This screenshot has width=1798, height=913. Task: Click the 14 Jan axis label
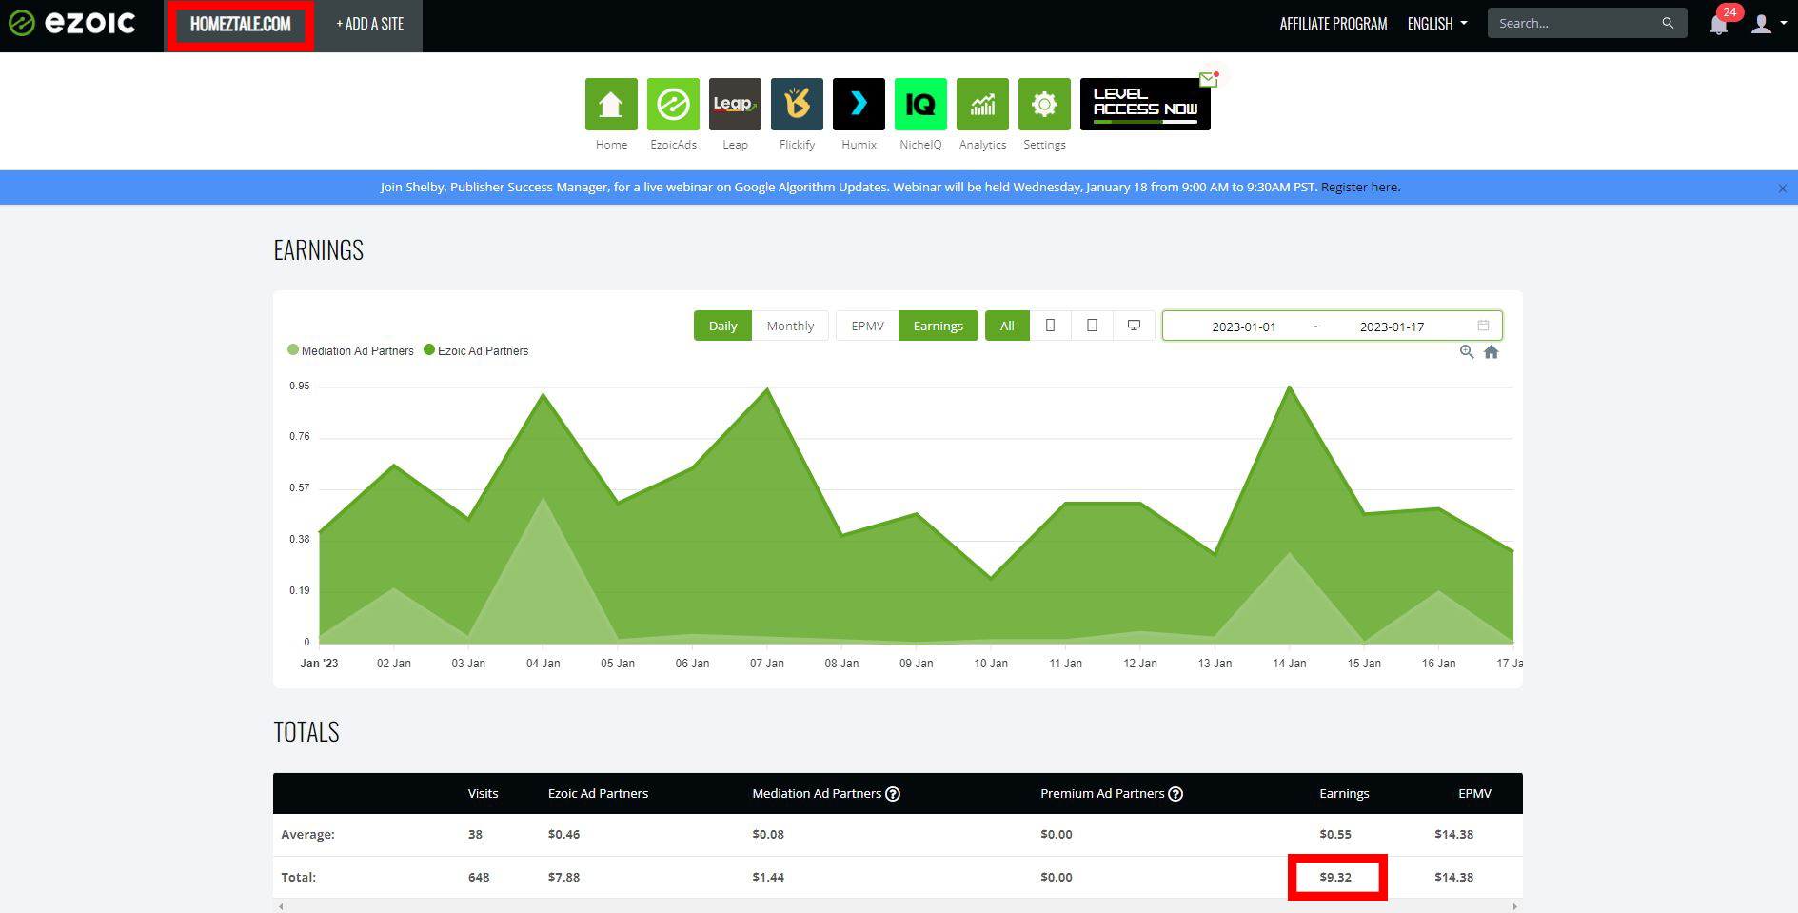click(1289, 663)
